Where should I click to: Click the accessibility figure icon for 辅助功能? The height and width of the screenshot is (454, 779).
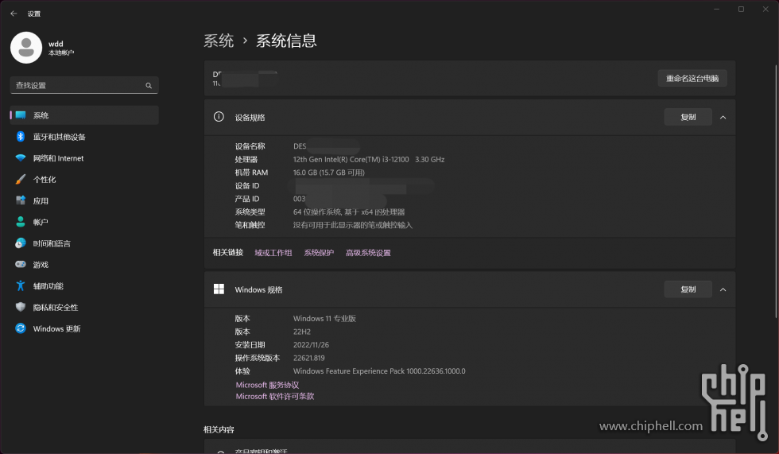point(21,285)
